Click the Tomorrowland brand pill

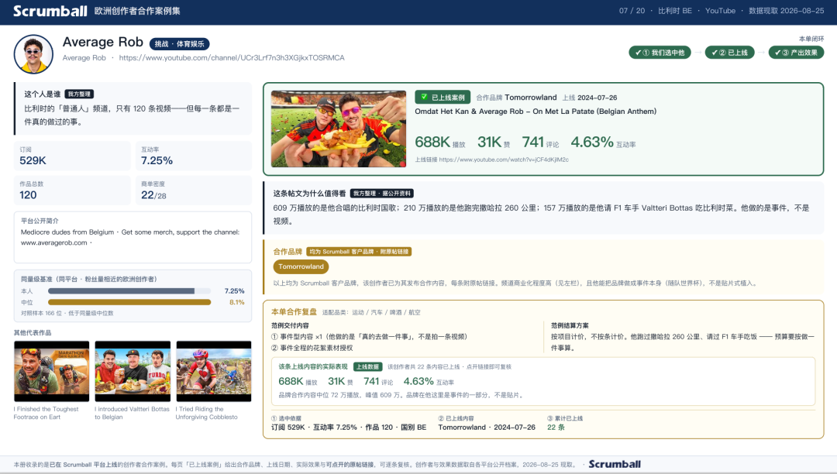[301, 266]
